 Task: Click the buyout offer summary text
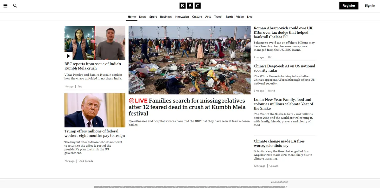pos(93,147)
